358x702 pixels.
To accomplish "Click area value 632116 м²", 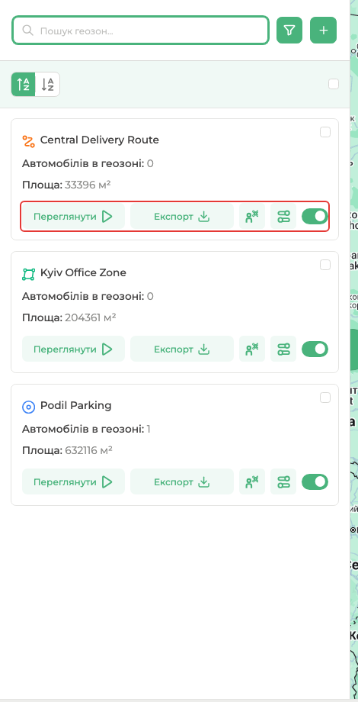I will [x=88, y=450].
